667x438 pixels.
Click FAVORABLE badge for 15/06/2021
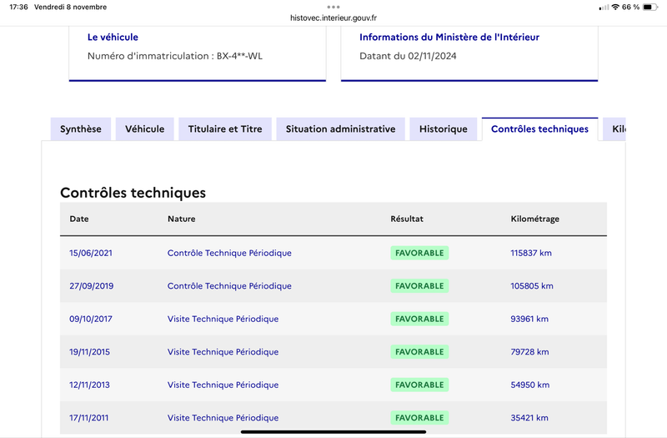click(419, 253)
